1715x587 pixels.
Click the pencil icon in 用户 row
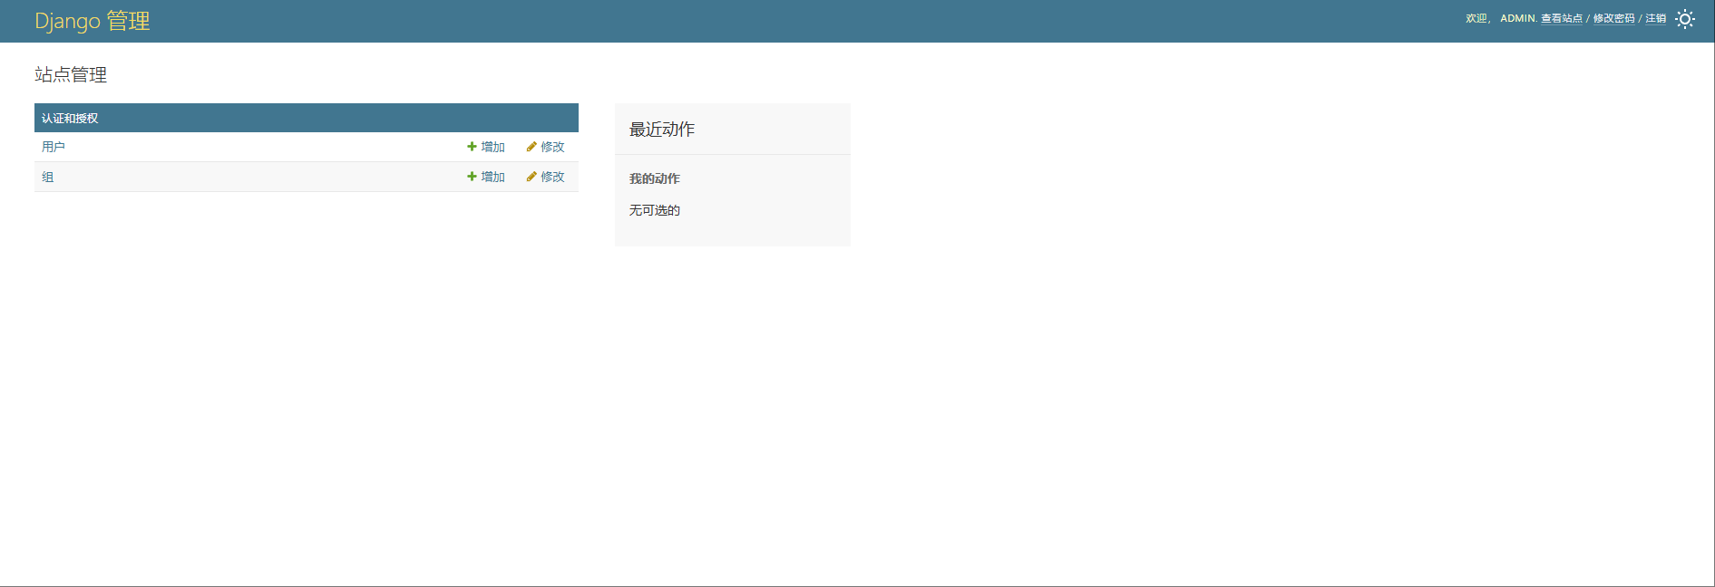click(x=531, y=147)
